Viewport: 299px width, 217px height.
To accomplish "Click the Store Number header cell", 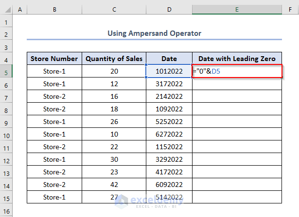I will [54, 59].
